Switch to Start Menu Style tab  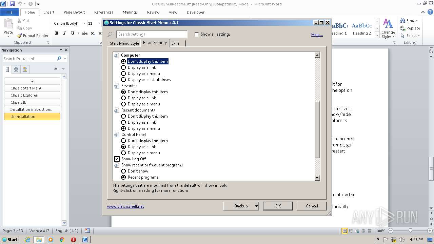124,43
